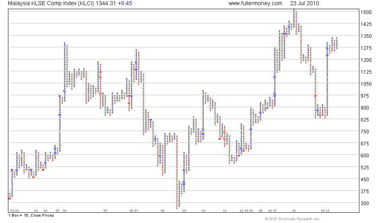Click the 1275 price axis label

pos(366,48)
